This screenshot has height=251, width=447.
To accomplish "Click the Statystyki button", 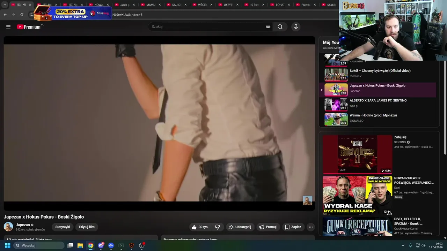I will coord(63,227).
